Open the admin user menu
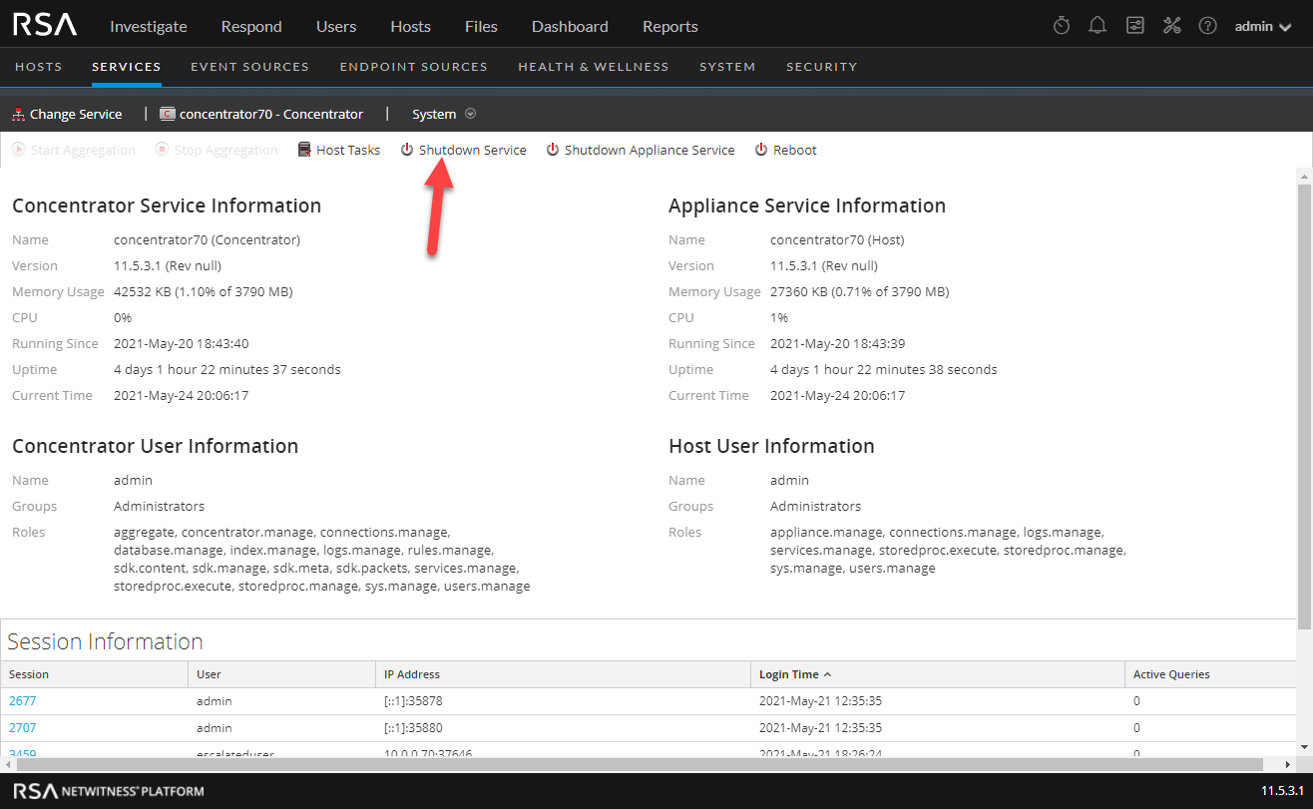The height and width of the screenshot is (809, 1313). point(1263,26)
